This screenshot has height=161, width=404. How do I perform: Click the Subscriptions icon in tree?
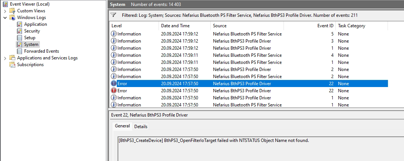click(x=12, y=65)
